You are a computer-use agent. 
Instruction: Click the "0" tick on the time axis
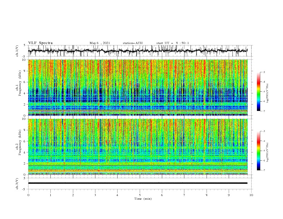pos(28,195)
